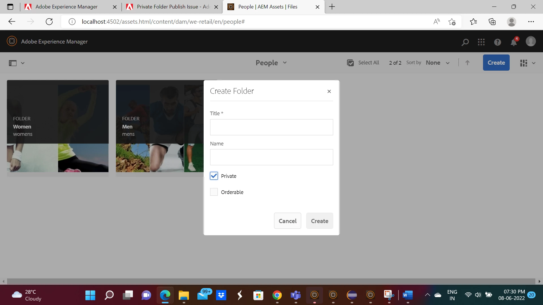
Task: Click the Adobe Experience Manager logo icon
Action: pyautogui.click(x=12, y=41)
